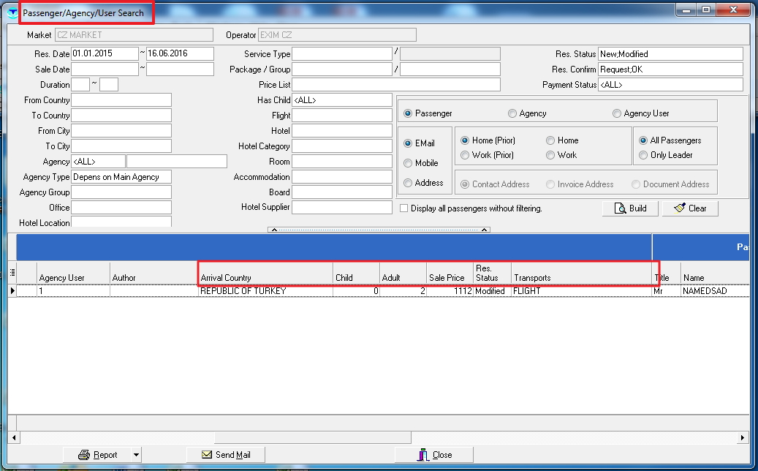
Task: Click the Build button with magnifier icon
Action: coord(631,208)
